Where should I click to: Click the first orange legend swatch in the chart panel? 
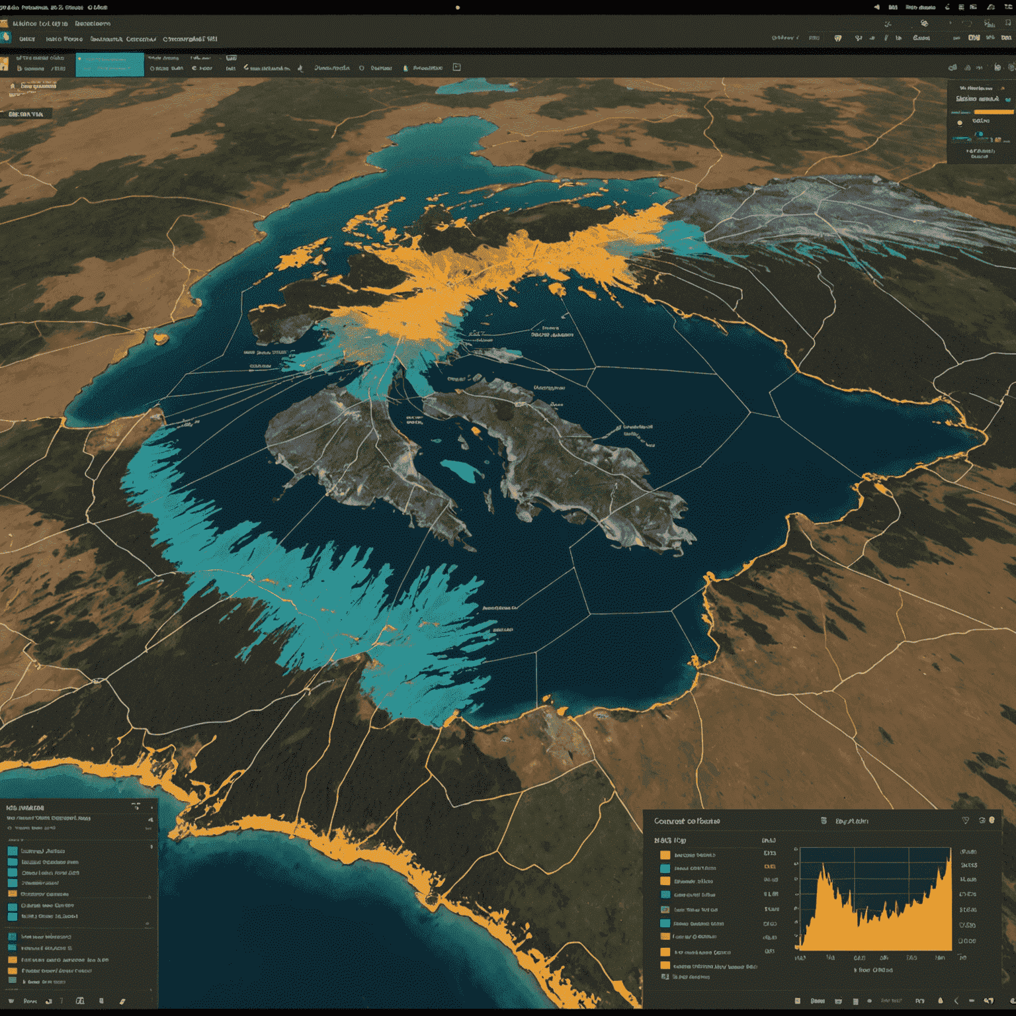coord(665,855)
